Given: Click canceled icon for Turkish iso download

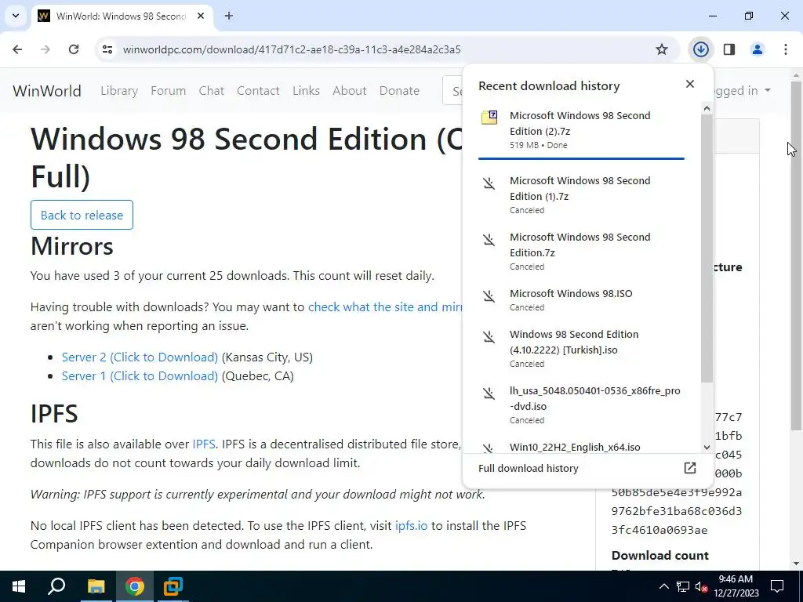Looking at the screenshot, I should pos(489,337).
